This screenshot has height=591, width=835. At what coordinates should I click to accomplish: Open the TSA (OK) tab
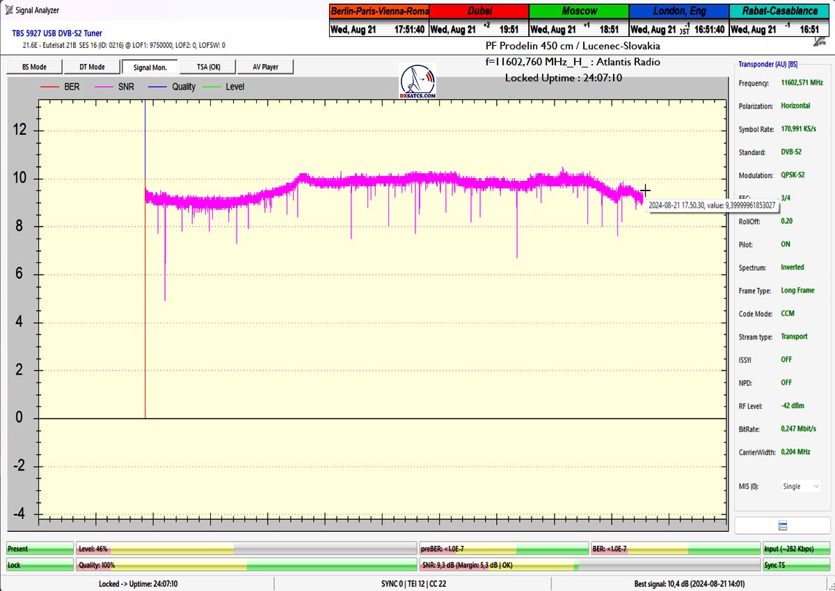208,67
